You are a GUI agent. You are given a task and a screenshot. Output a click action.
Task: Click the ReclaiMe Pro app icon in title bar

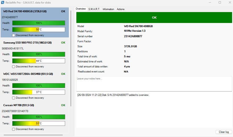[x=3, y=3]
